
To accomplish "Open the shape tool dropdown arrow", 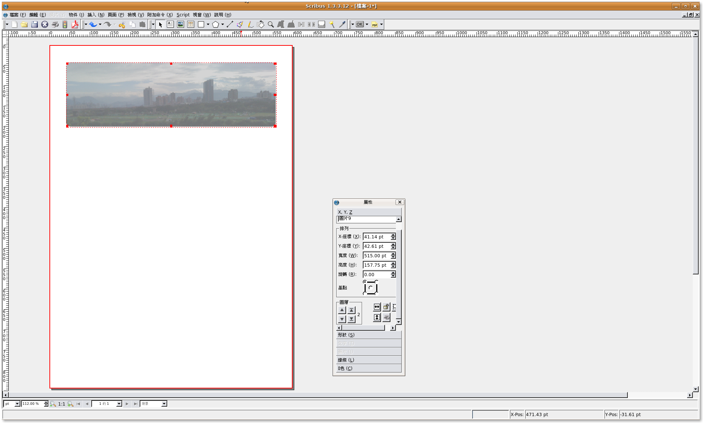I will (208, 24).
